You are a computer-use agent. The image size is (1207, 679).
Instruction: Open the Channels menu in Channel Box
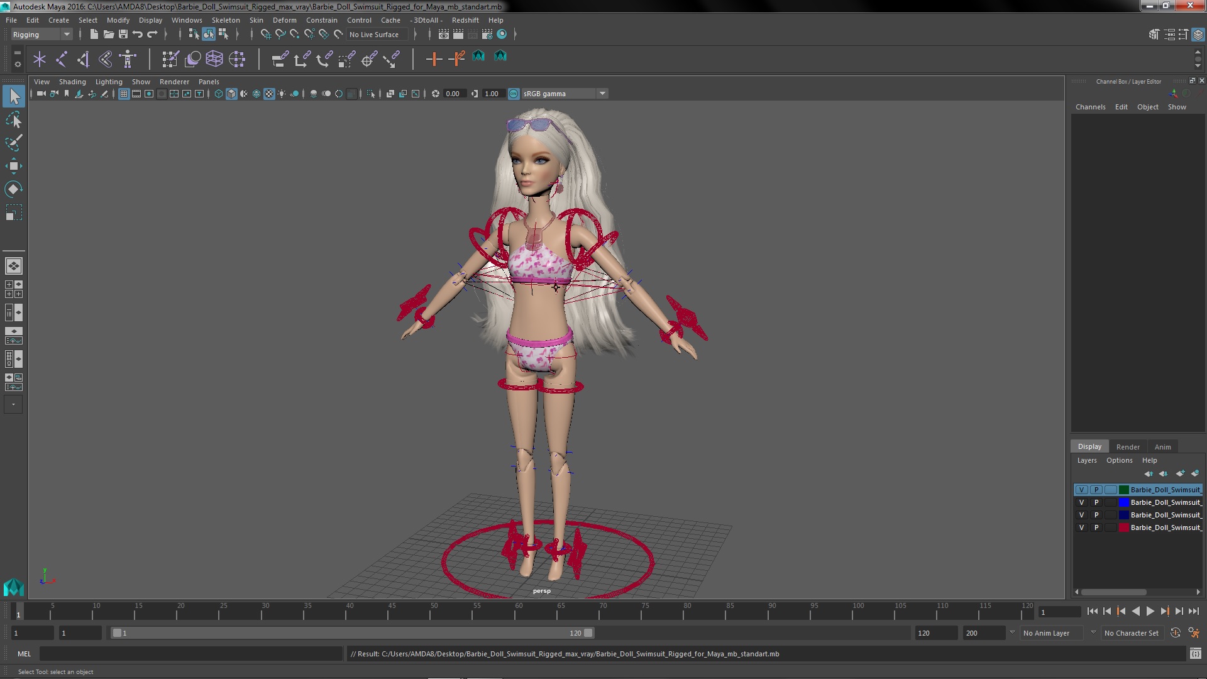[x=1090, y=107]
